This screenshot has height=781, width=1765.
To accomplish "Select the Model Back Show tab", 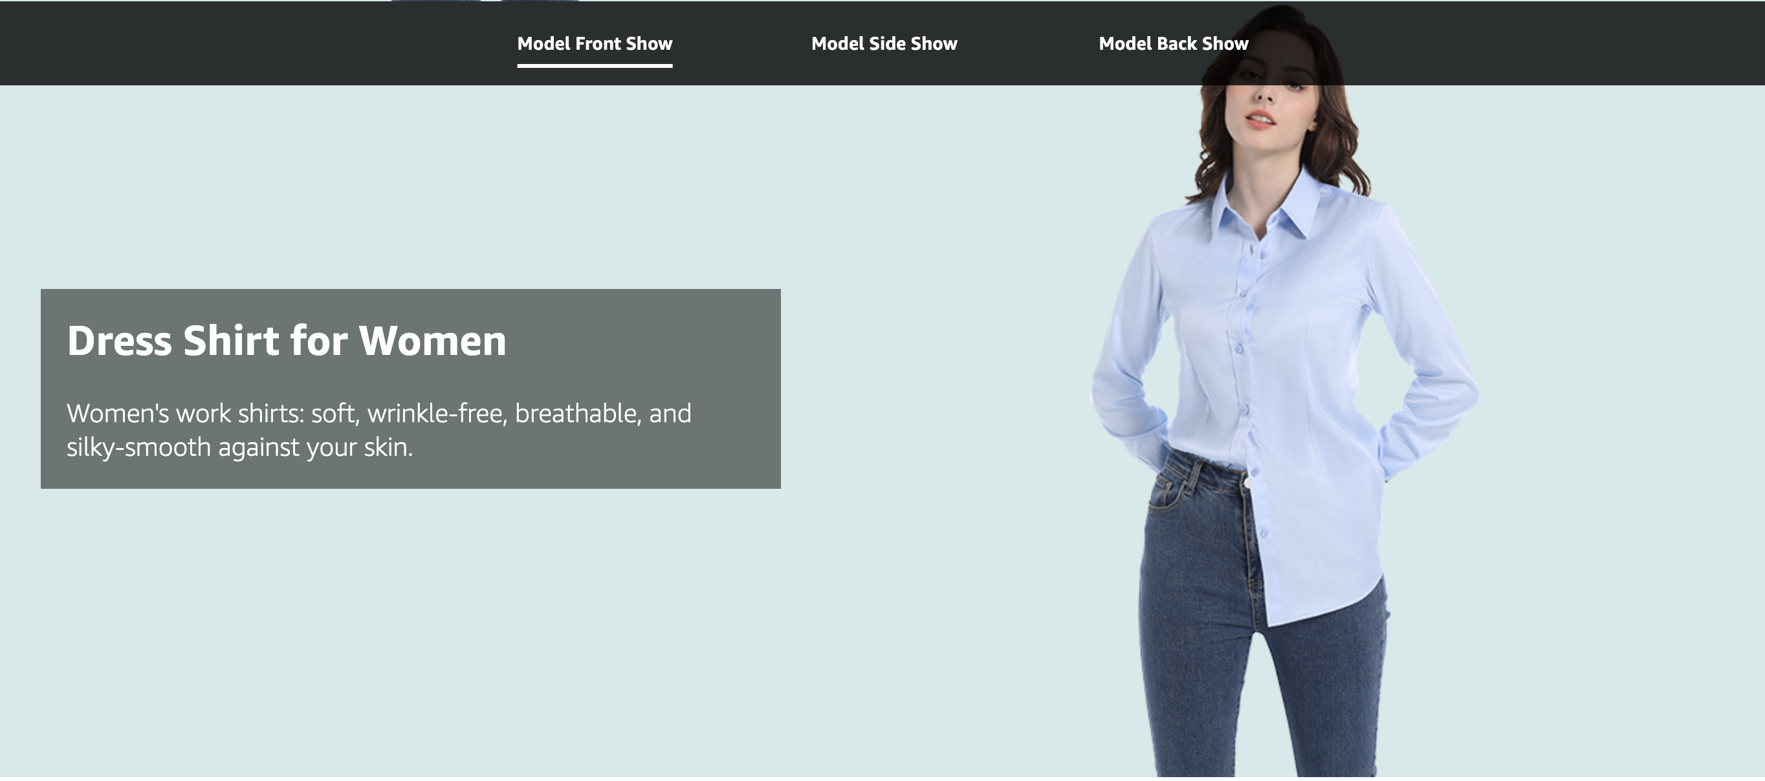I will coord(1173,44).
